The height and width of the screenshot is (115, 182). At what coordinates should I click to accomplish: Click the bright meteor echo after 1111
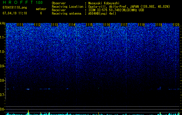(x=28, y=89)
